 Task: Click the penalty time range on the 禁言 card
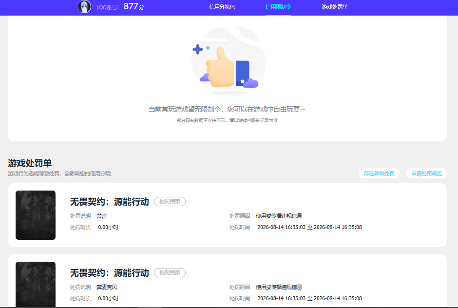tap(309, 228)
